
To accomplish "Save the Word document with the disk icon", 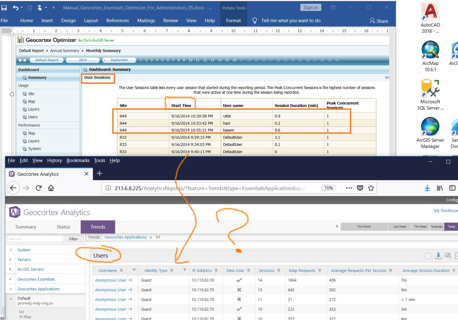I will 4,7.
